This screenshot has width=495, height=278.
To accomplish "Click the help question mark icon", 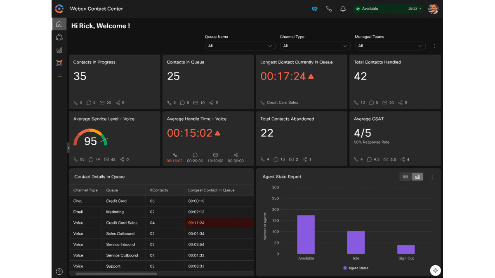I will tap(59, 271).
